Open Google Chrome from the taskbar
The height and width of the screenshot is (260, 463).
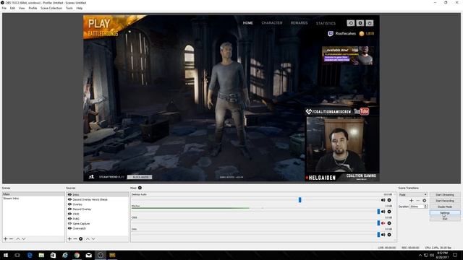click(x=77, y=255)
